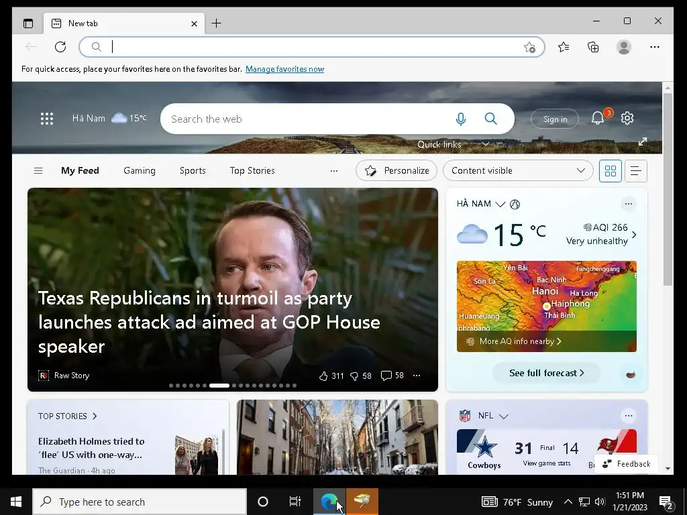The height and width of the screenshot is (515, 687).
Task: Add this page to favorites star icon
Action: (x=530, y=48)
